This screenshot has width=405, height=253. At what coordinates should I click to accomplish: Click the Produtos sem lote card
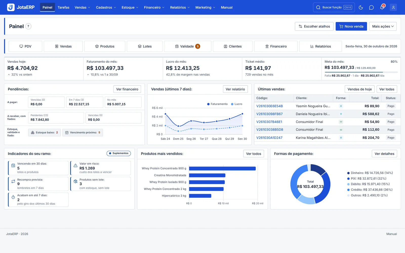point(100,184)
